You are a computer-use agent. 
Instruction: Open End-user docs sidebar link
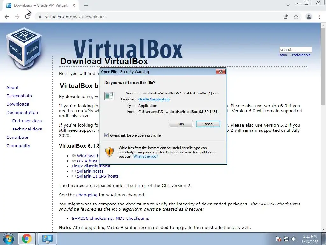[27, 121]
